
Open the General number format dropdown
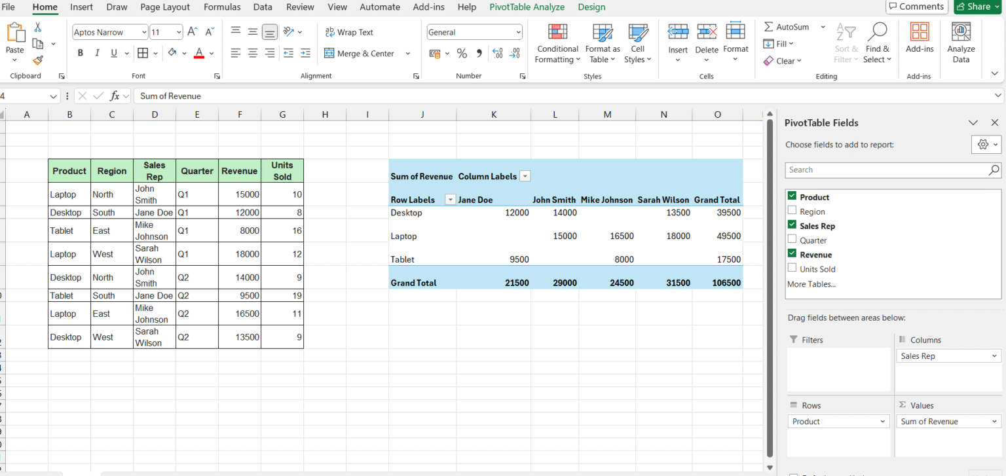coord(517,32)
